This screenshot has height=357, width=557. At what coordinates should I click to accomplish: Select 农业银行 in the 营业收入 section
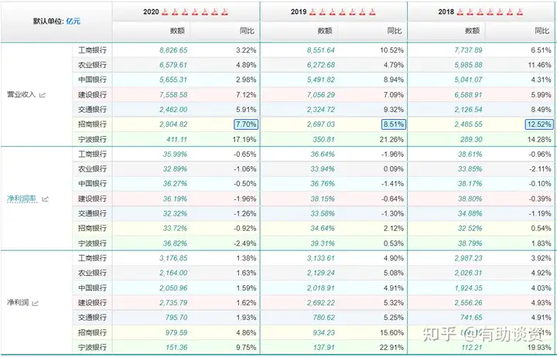[x=92, y=65]
